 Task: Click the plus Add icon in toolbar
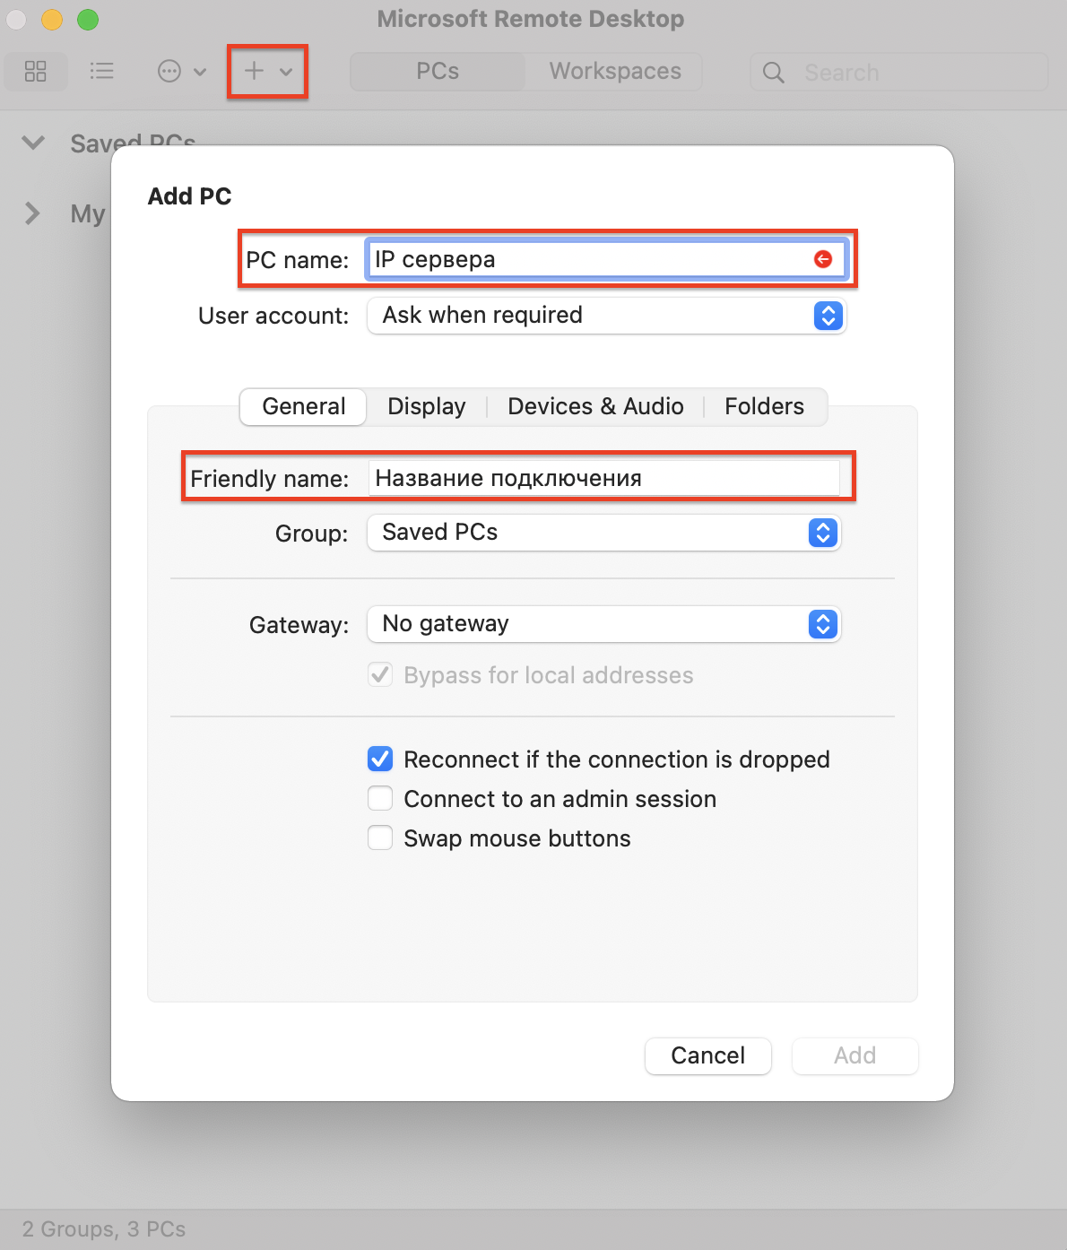(255, 71)
